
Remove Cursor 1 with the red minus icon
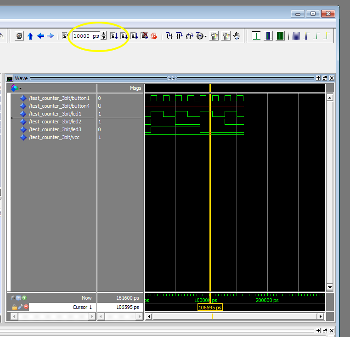[x=26, y=307]
